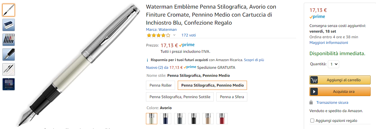Image resolution: width=376 pixels, height=129 pixels.
Task: Select the Penna a Sfera style option
Action: (232, 97)
